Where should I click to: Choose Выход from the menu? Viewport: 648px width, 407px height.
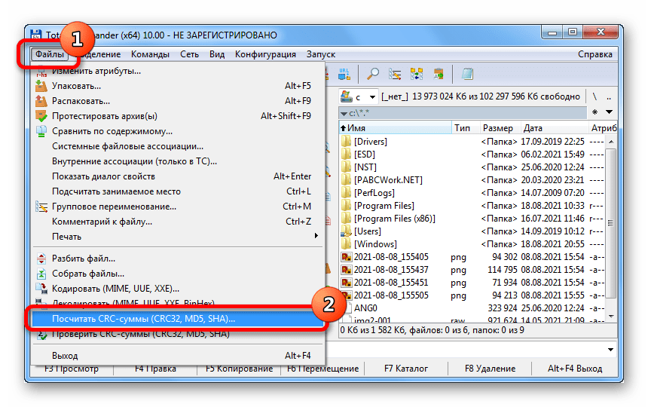click(x=178, y=356)
